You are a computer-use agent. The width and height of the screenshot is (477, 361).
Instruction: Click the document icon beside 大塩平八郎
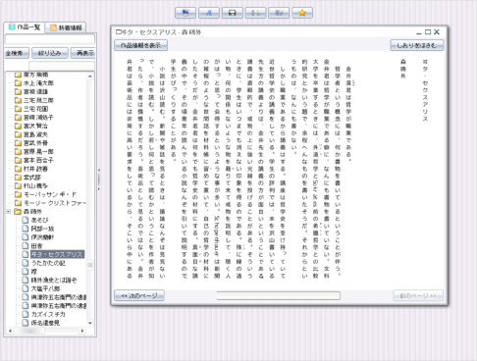[x=26, y=288]
